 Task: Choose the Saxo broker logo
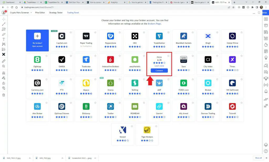tap(184, 59)
